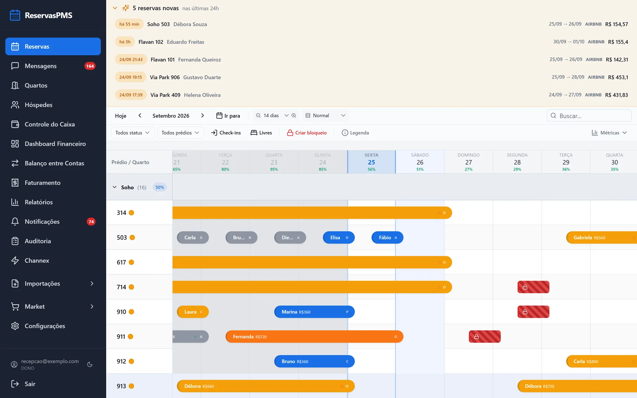The height and width of the screenshot is (398, 637).
Task: Open the Normal view density dropdown
Action: [x=326, y=115]
